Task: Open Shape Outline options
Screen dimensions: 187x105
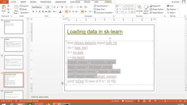Action: pos(157,9)
